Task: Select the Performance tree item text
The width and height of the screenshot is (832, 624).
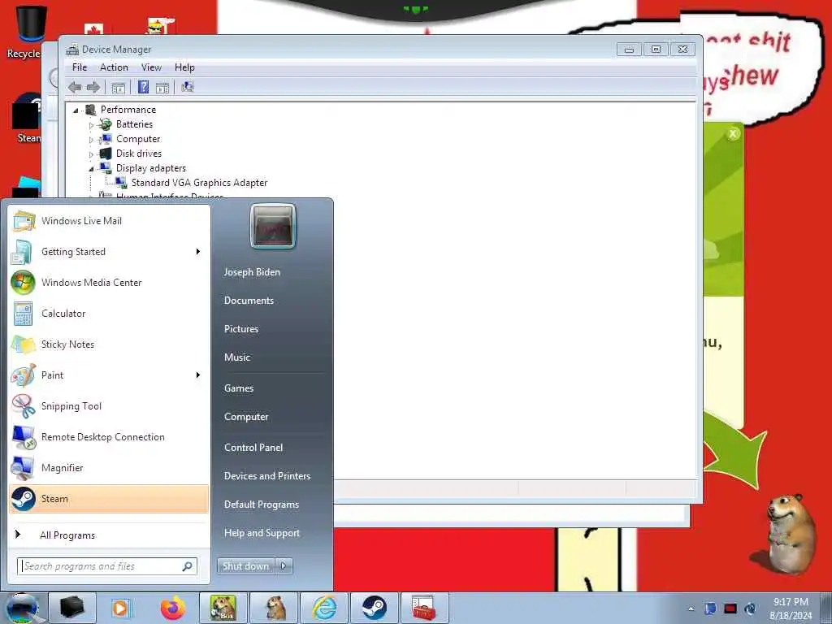Action: [128, 110]
